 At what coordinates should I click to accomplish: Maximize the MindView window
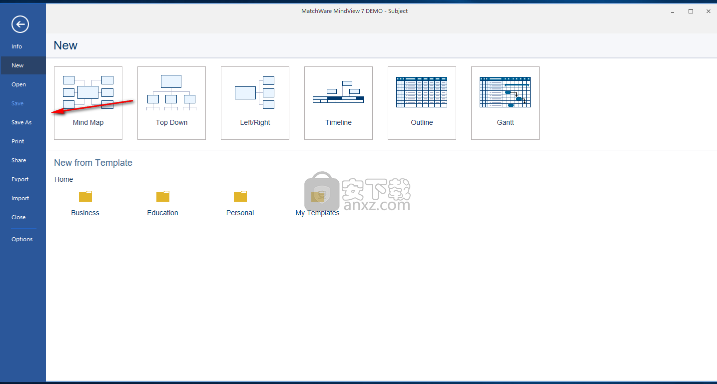(x=691, y=11)
